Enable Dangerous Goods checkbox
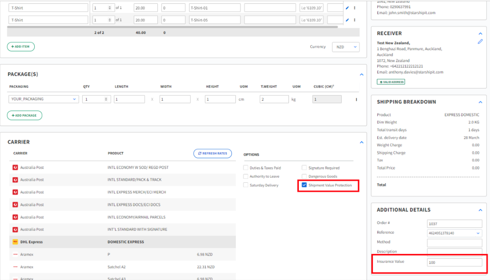This screenshot has height=280, width=490. tap(304, 176)
